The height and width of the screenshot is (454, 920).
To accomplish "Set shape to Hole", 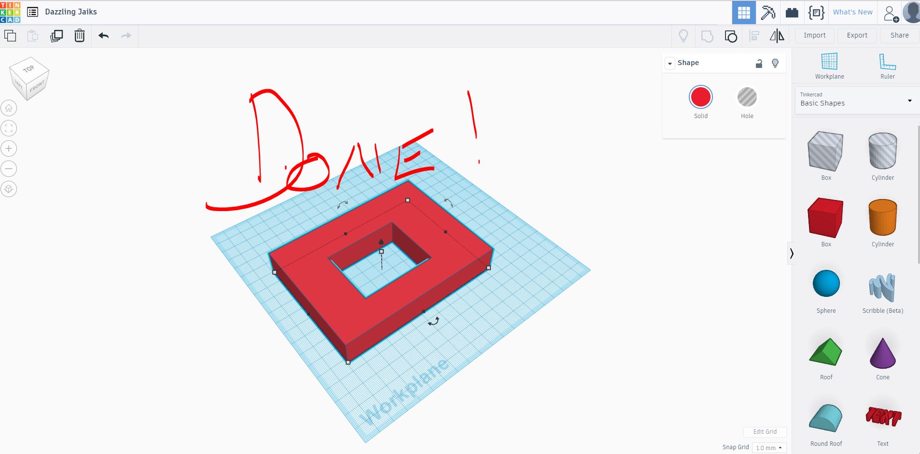I will click(x=747, y=97).
